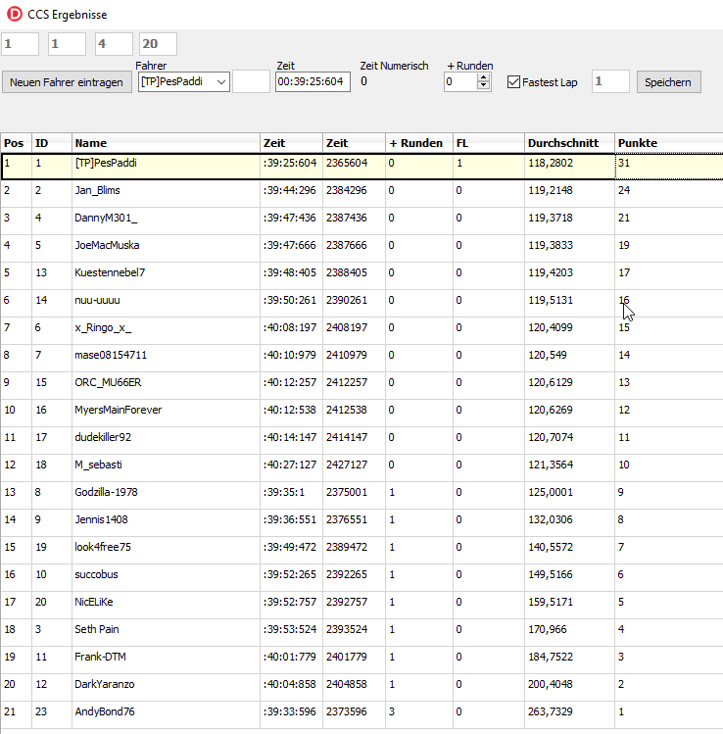Click the Neuen Fahrer eintragen button
This screenshot has width=723, height=734.
click(67, 82)
